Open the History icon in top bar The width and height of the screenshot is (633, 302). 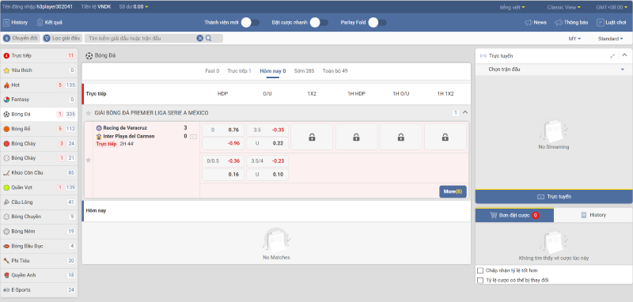pyautogui.click(x=6, y=23)
